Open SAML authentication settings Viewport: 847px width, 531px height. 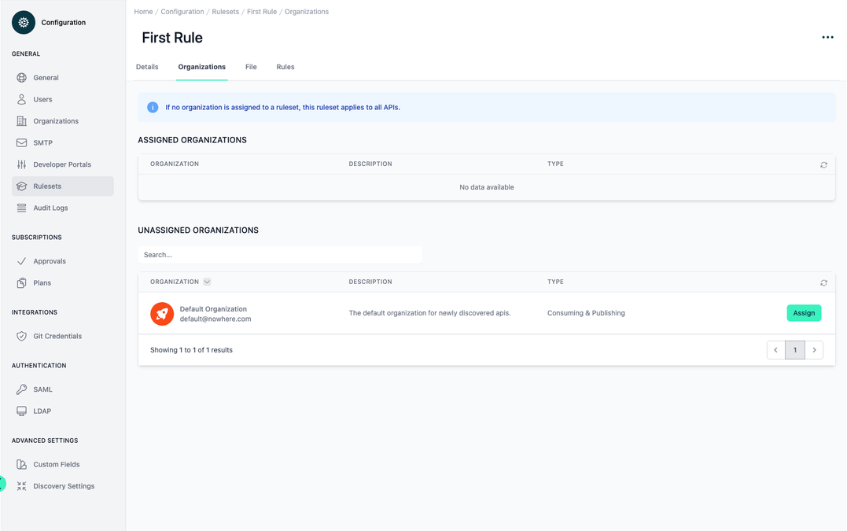pyautogui.click(x=43, y=389)
